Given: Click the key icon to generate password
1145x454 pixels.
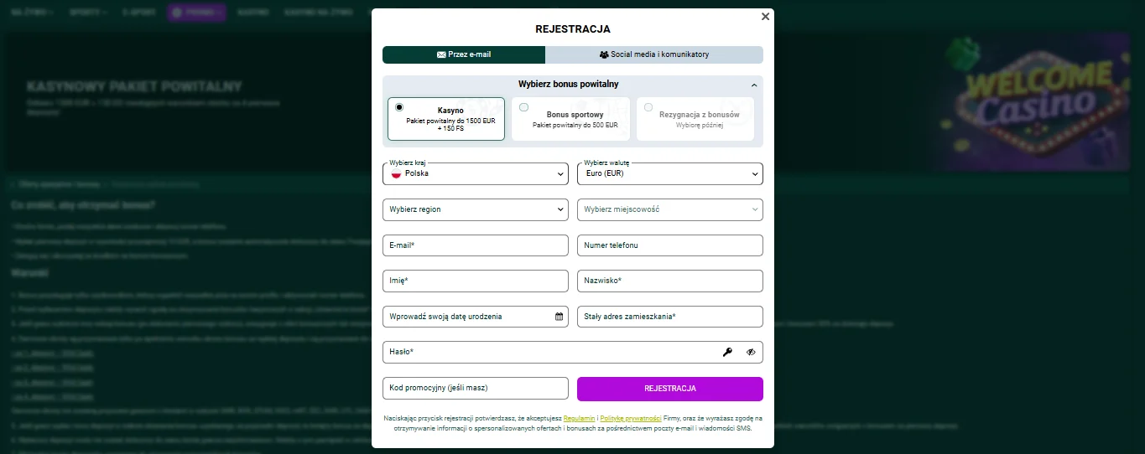Looking at the screenshot, I should pos(727,353).
